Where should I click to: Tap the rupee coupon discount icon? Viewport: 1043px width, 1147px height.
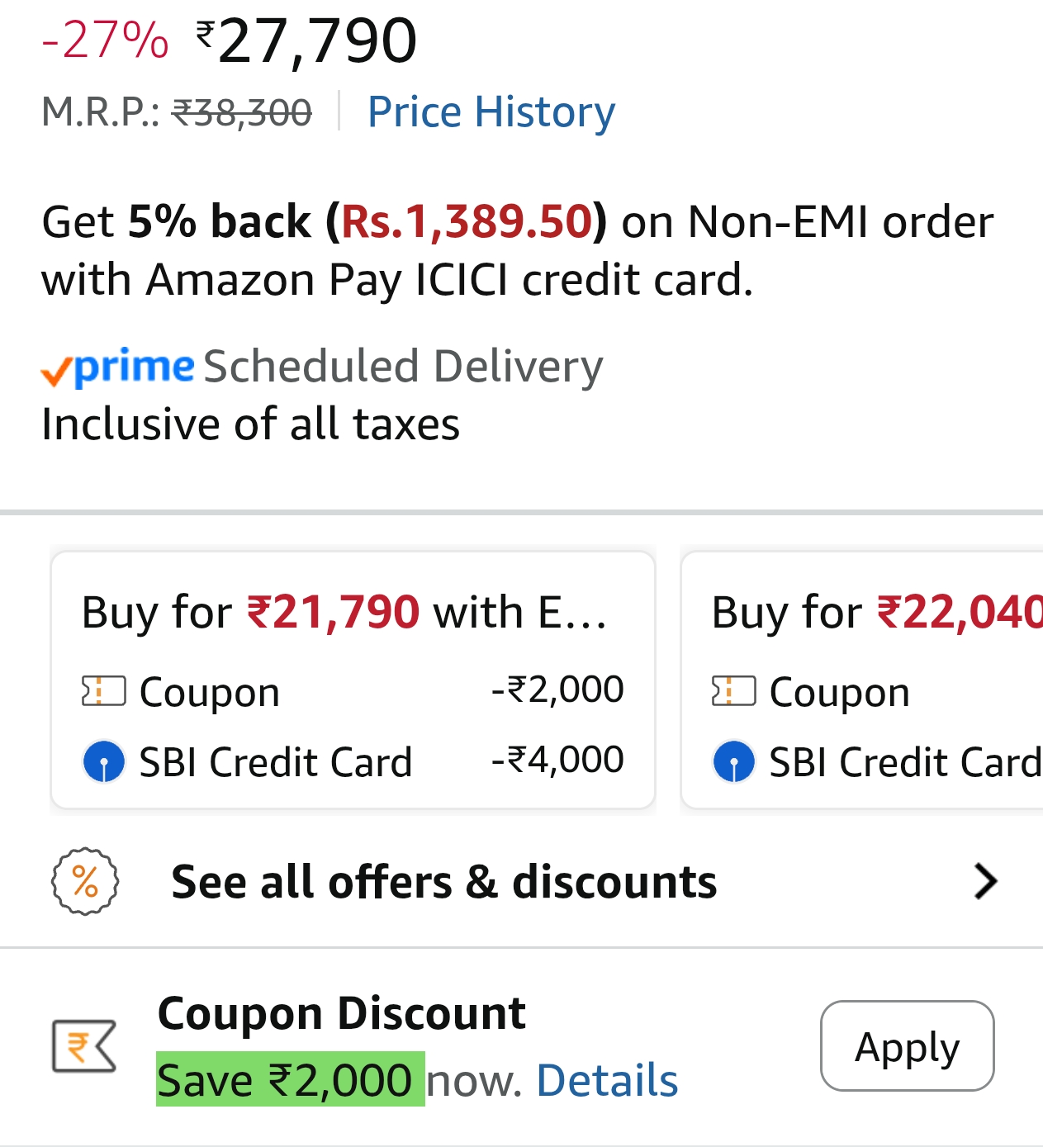84,1046
